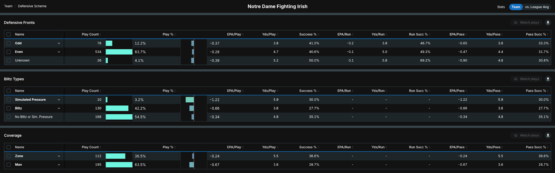Expand the Man coverage row

coord(59,165)
